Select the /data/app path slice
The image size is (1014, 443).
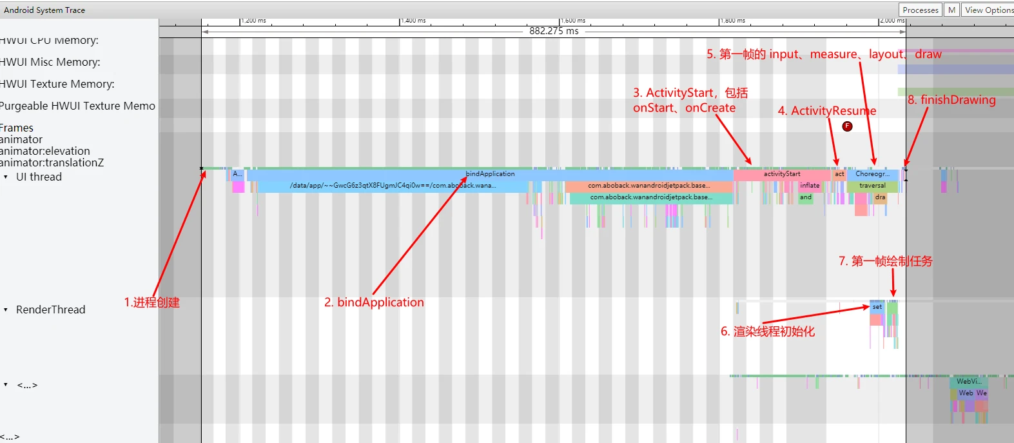coord(393,186)
